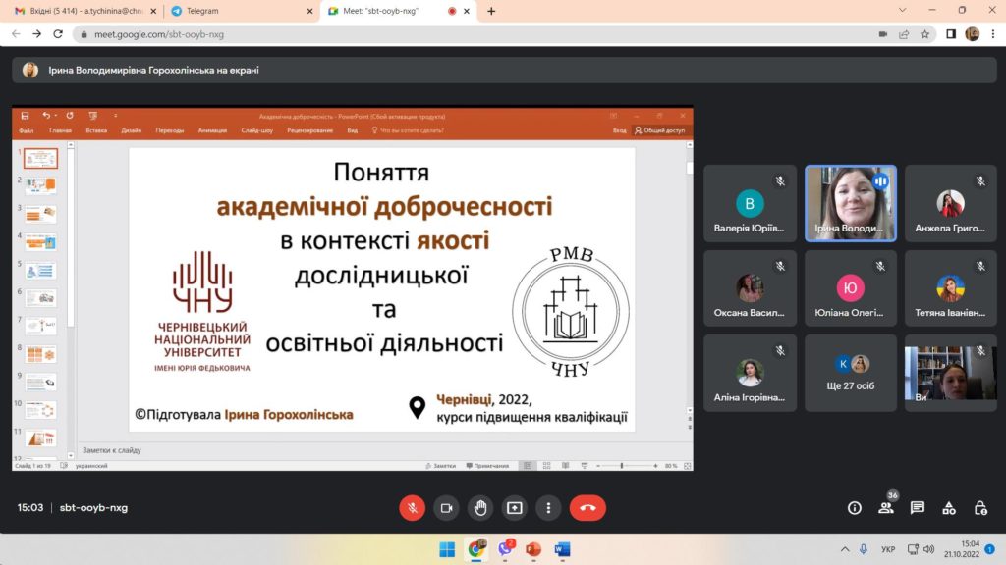Switch to the Gmail inbox tab
Image resolution: width=1006 pixels, height=565 pixels.
(84, 11)
